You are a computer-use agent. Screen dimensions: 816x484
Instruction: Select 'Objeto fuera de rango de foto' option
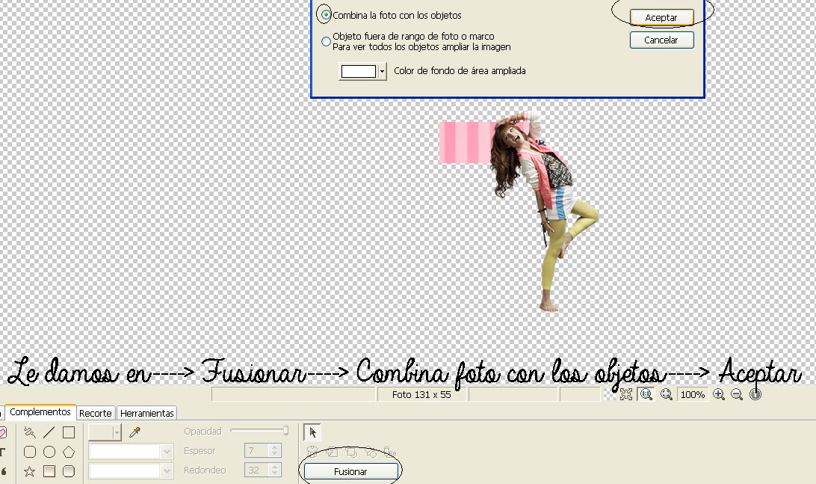coord(326,41)
